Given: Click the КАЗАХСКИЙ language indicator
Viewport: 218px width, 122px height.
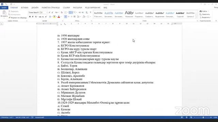Looking at the screenshot, I should tap(40, 118).
